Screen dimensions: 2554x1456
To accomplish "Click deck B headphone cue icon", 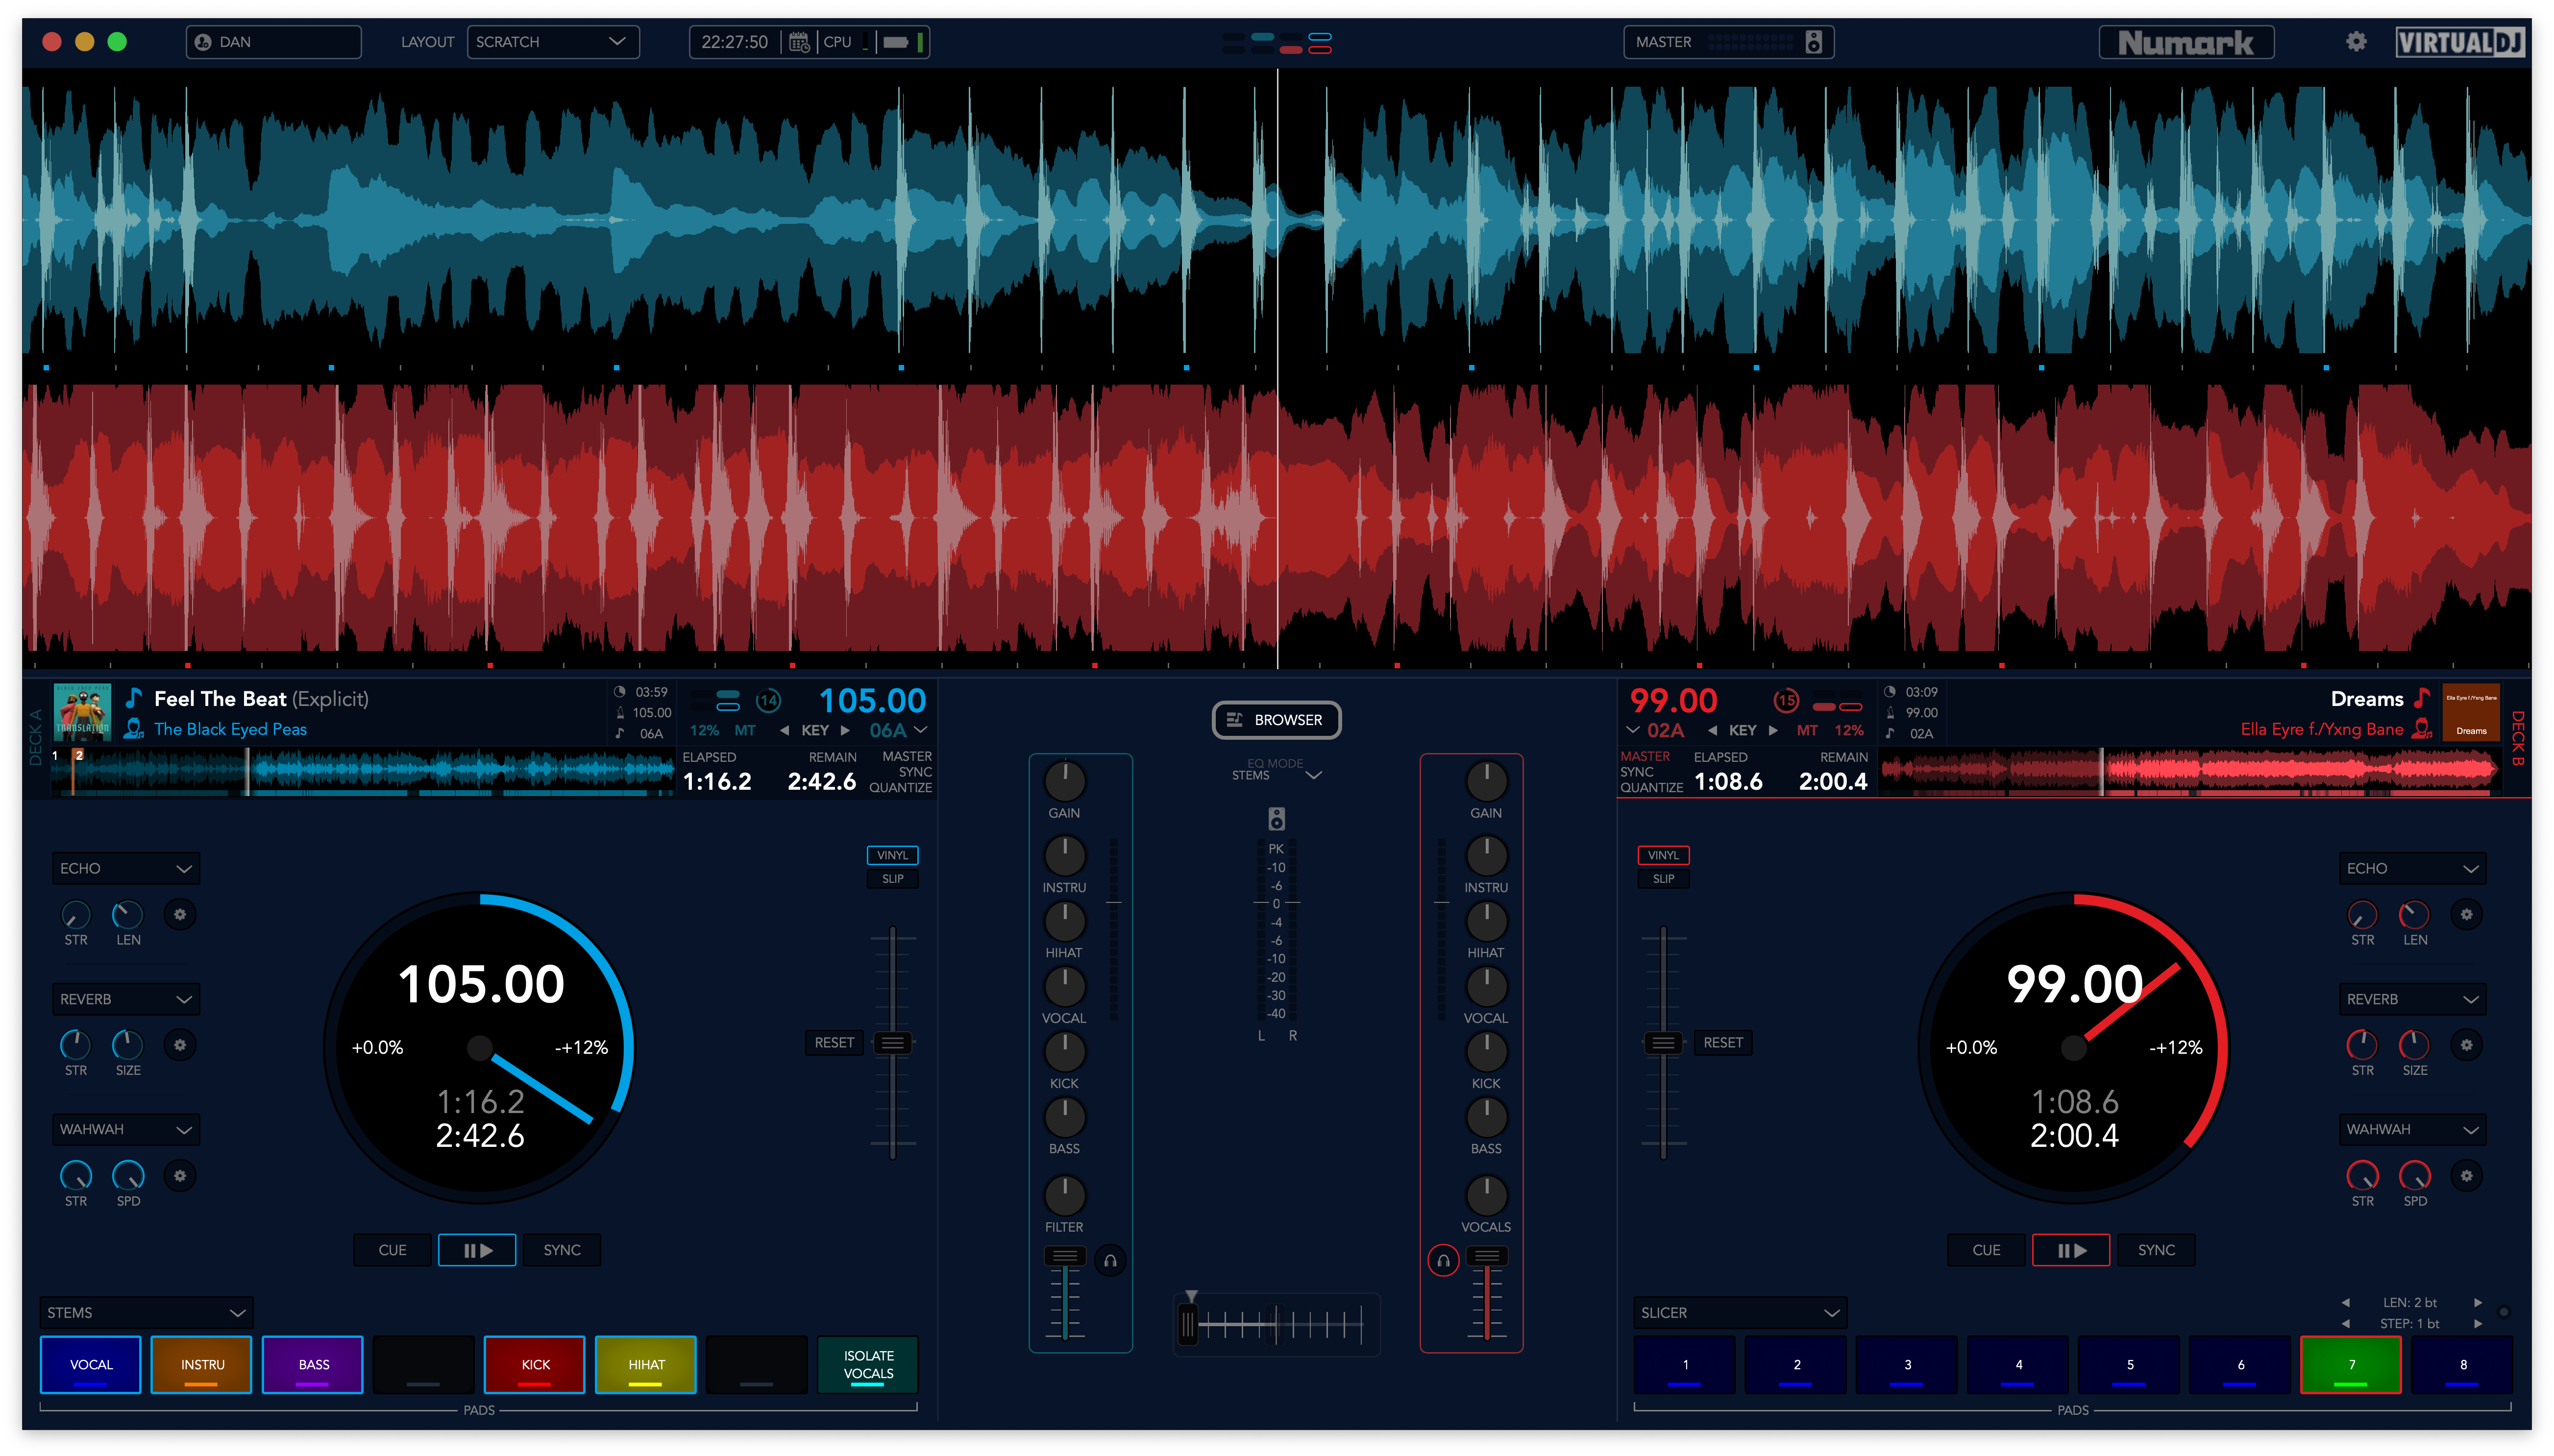I will pos(1443,1260).
